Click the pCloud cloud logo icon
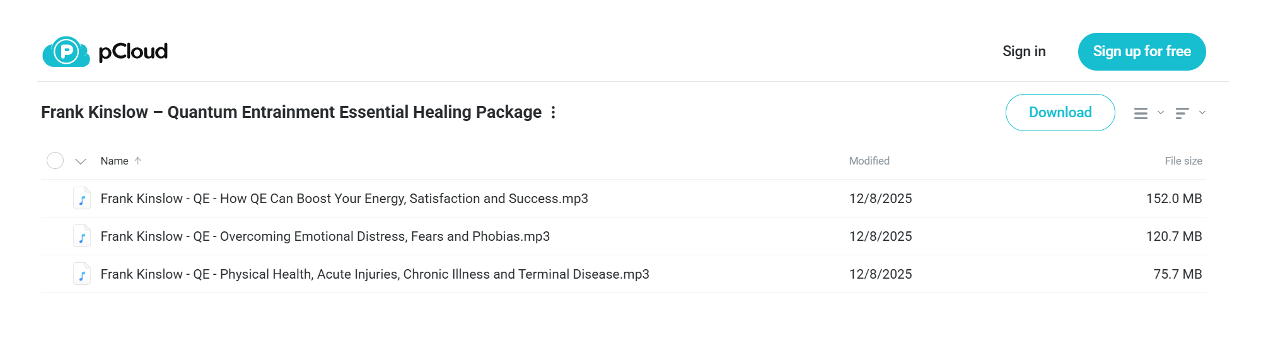Screen dimensions: 1261x348 click(66, 52)
